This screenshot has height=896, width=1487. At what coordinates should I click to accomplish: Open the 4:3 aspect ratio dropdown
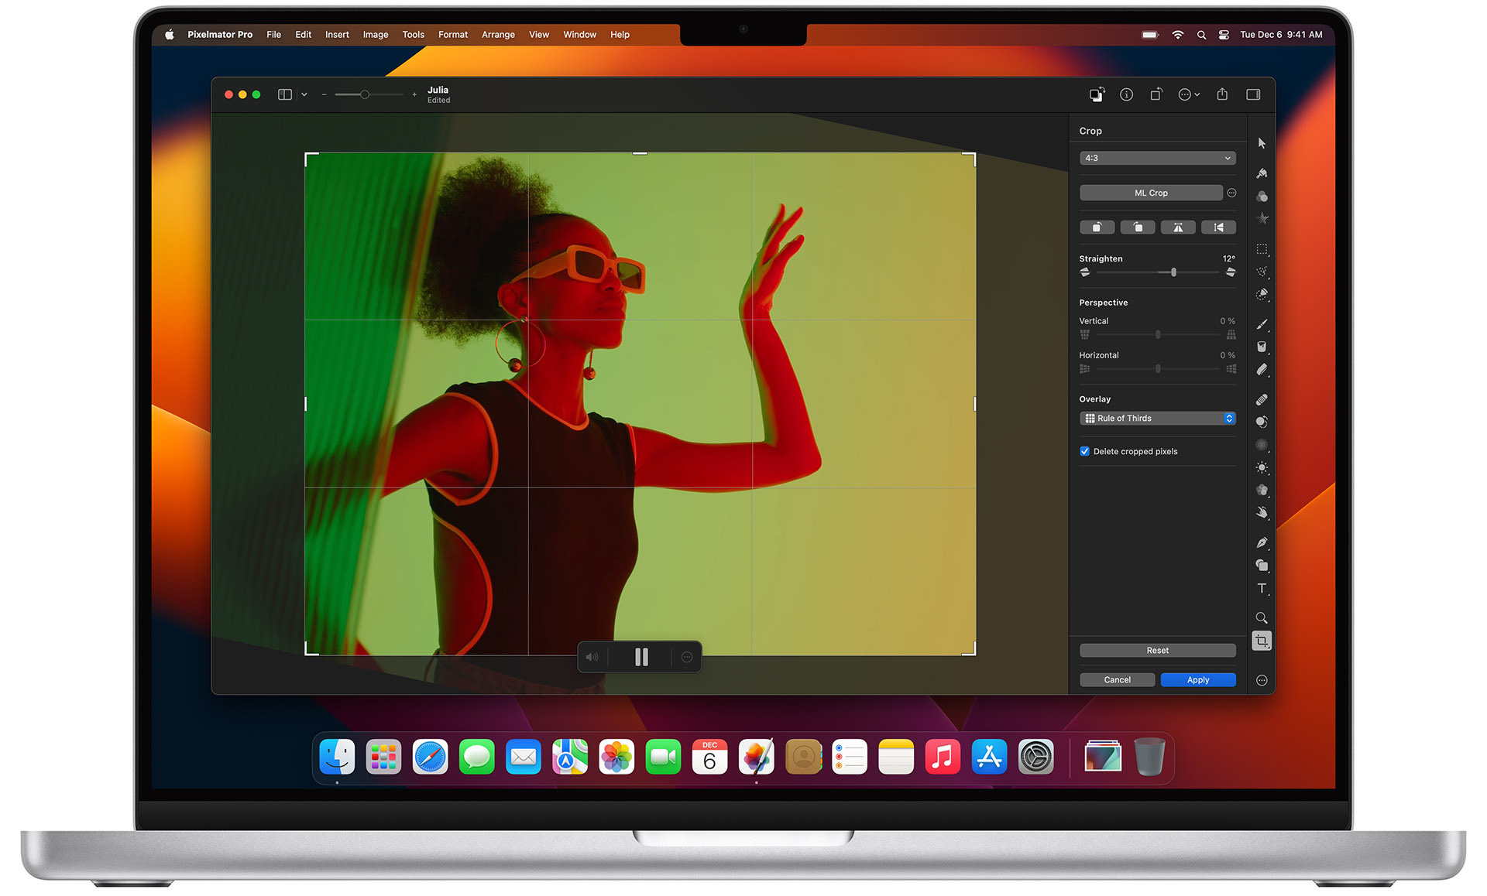pos(1156,158)
